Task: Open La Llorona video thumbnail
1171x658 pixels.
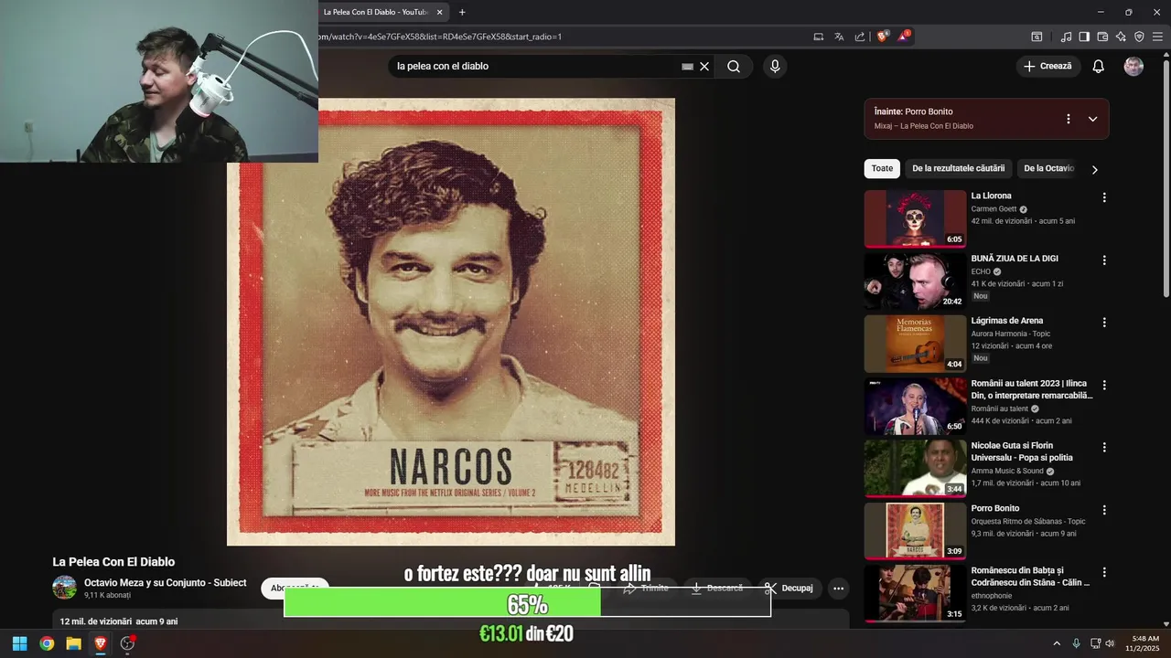Action: (x=915, y=218)
